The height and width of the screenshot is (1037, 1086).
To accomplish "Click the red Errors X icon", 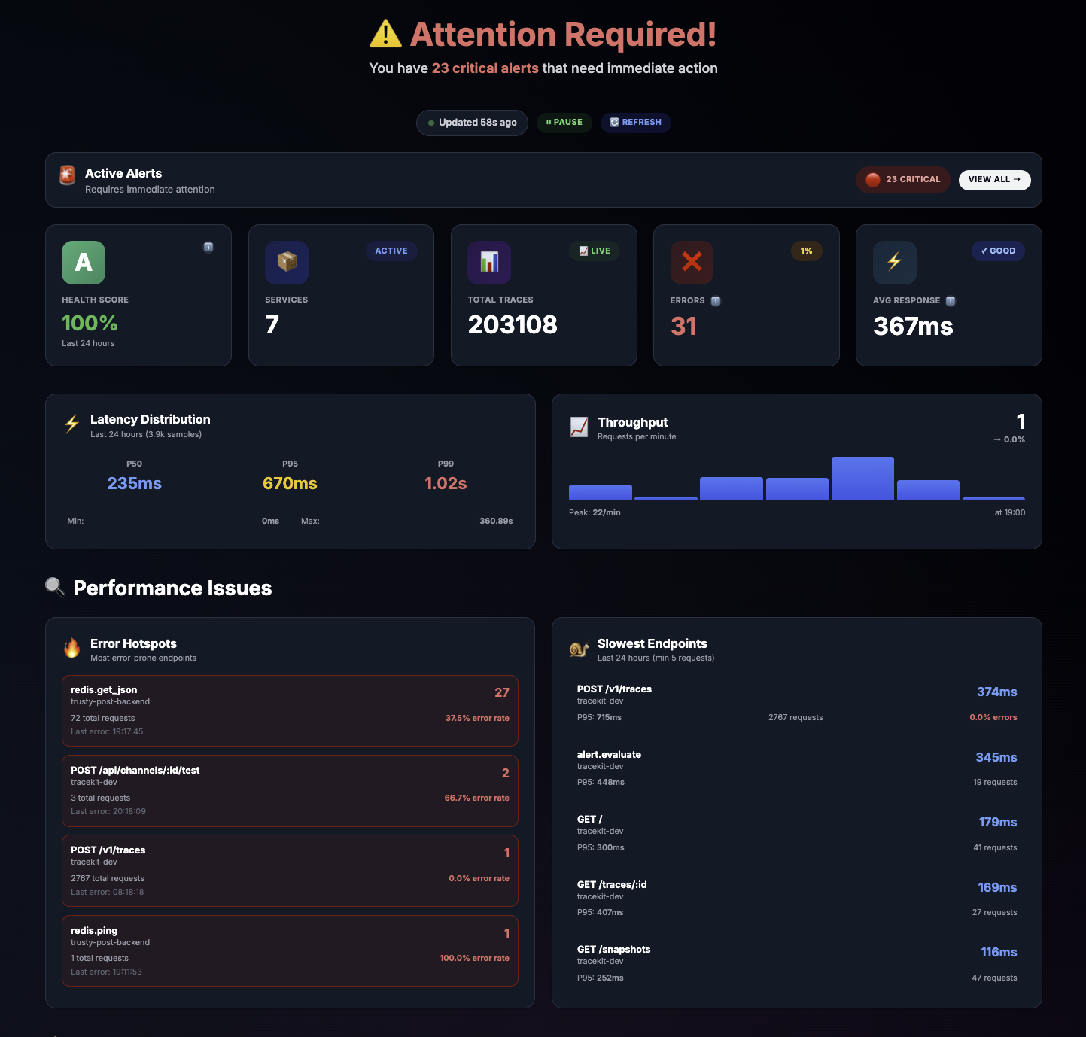I will click(692, 263).
